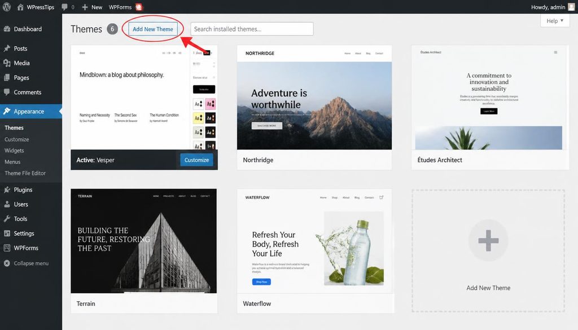
Task: Click the Posts pushpin icon
Action: 7,49
